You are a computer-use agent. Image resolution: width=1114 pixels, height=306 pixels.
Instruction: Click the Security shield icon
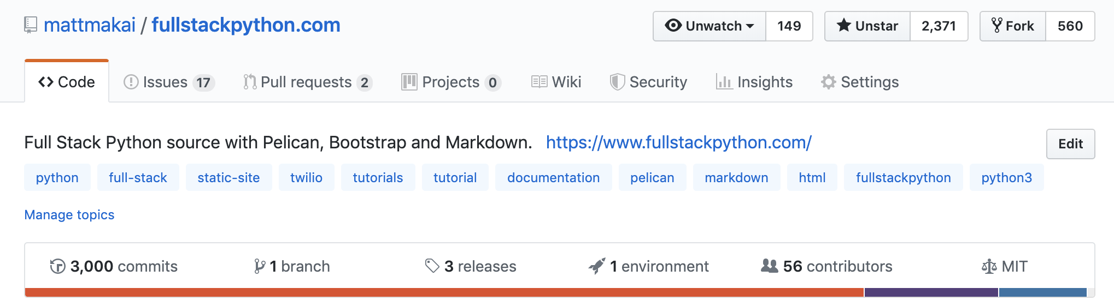(x=617, y=82)
